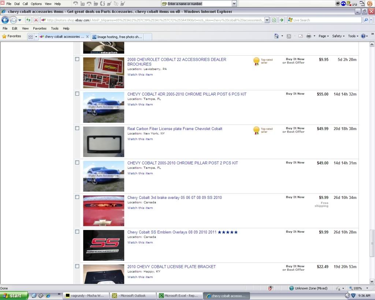This screenshot has width=375, height=300.
Task: Open the Internet Explorer Edit menu
Action: 15,29
